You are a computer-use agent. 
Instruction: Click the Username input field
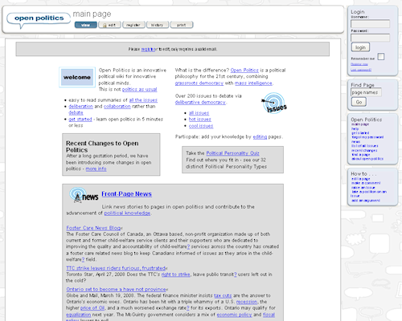click(370, 24)
